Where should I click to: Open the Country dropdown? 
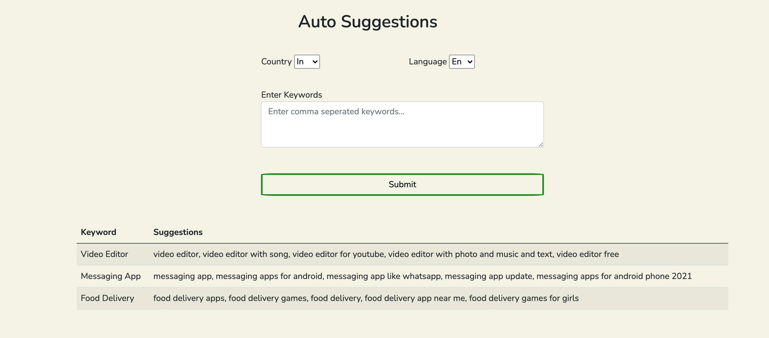pos(307,61)
